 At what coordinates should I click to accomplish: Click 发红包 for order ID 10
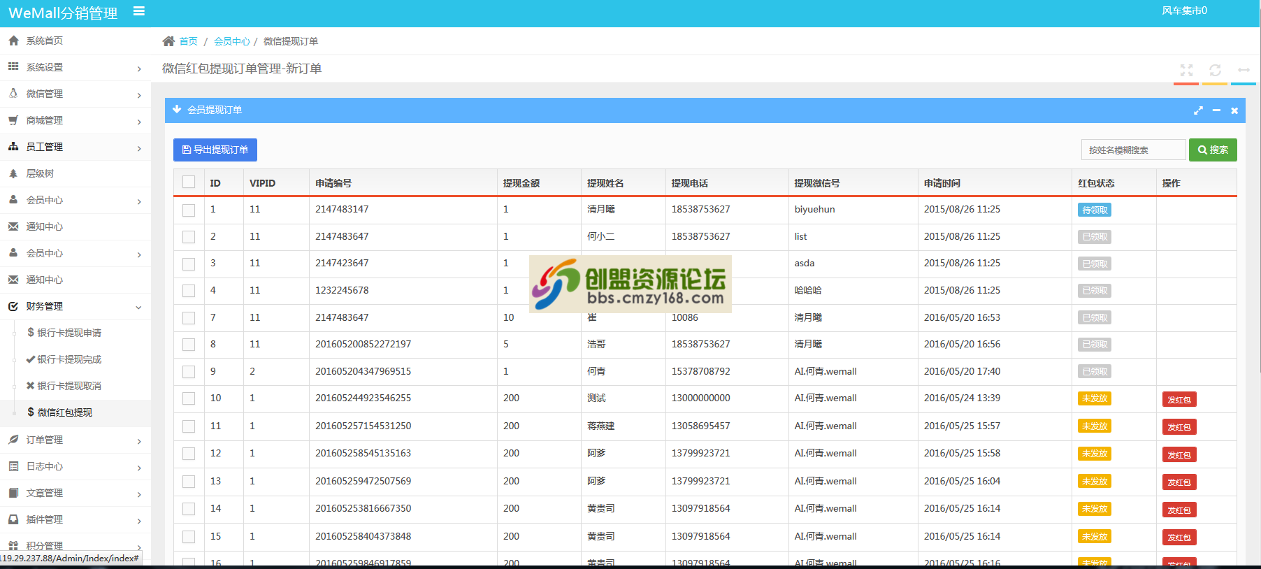point(1179,399)
